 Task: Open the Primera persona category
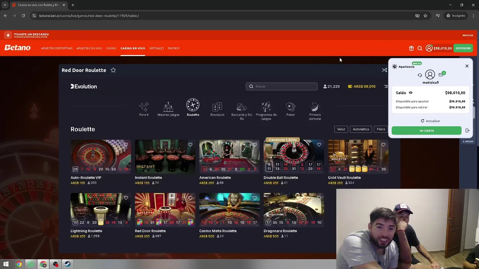click(315, 111)
